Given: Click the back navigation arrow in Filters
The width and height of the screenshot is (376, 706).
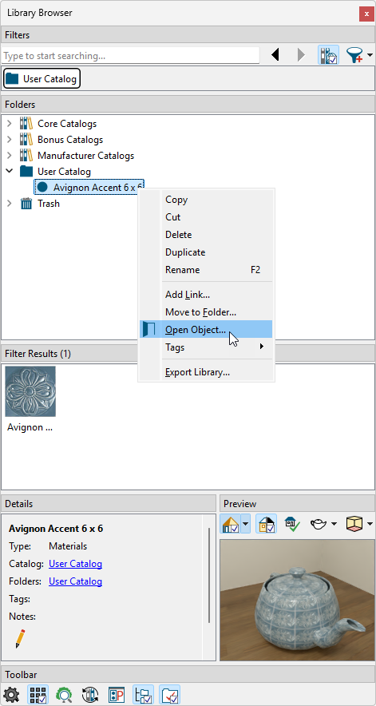Looking at the screenshot, I should tap(275, 55).
